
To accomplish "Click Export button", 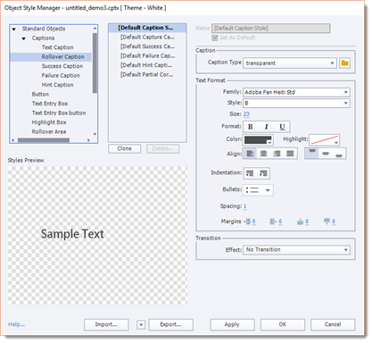I will [x=170, y=325].
